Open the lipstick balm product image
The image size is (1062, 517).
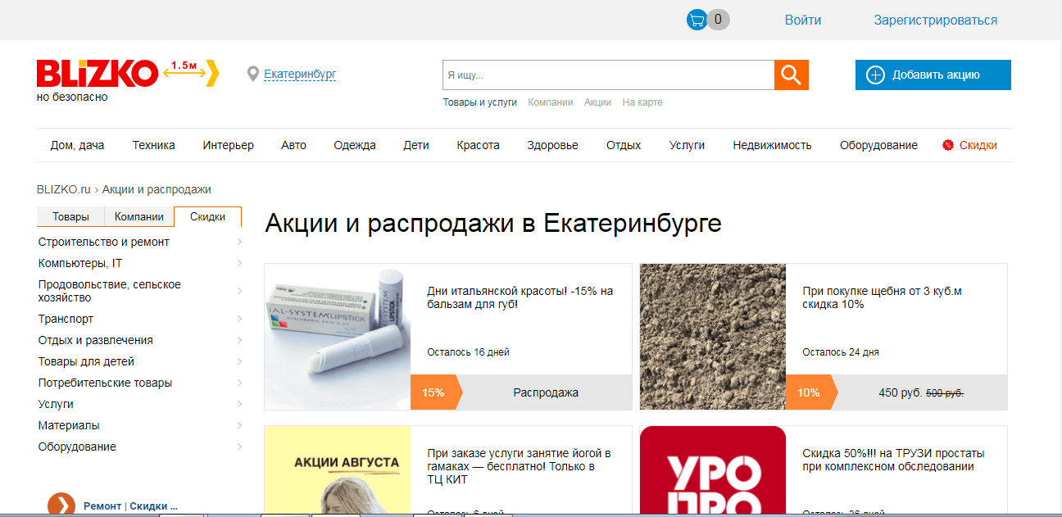338,337
